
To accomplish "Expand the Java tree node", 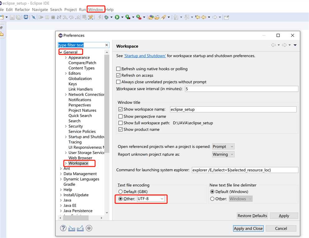I will point(61,200).
